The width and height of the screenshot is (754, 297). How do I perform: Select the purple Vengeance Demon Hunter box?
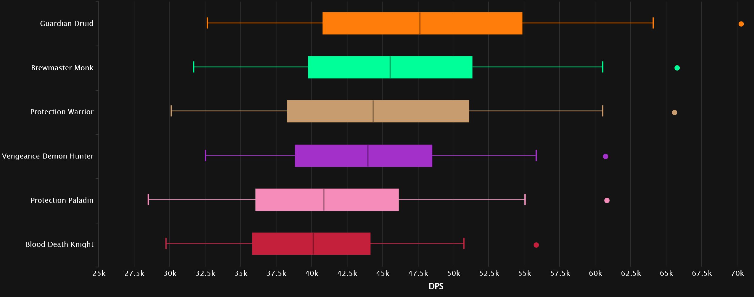(x=363, y=156)
